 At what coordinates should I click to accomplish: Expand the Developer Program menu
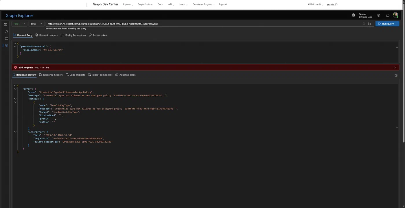pyautogui.click(x=204, y=5)
